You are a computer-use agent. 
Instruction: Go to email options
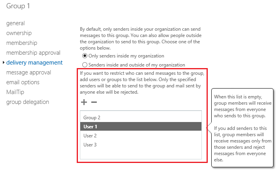(x=23, y=82)
